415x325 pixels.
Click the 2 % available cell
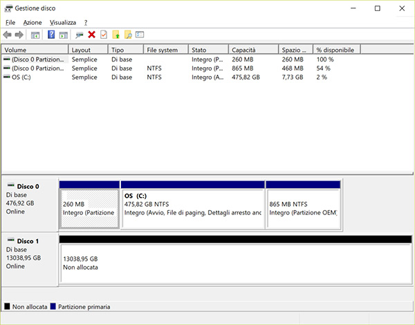(x=322, y=77)
